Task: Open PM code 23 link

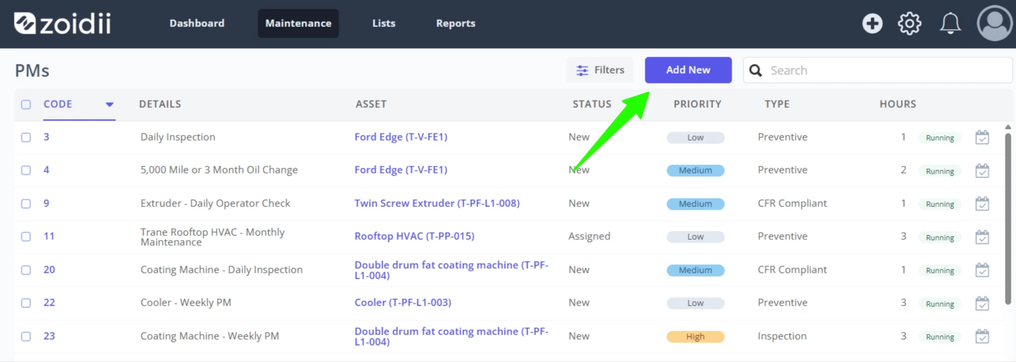Action: click(x=49, y=336)
